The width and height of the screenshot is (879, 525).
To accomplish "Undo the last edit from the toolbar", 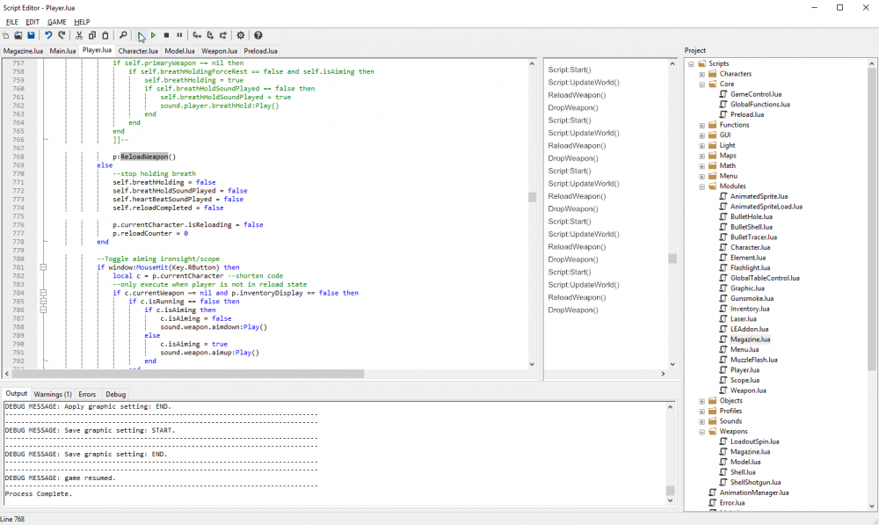I will click(48, 35).
